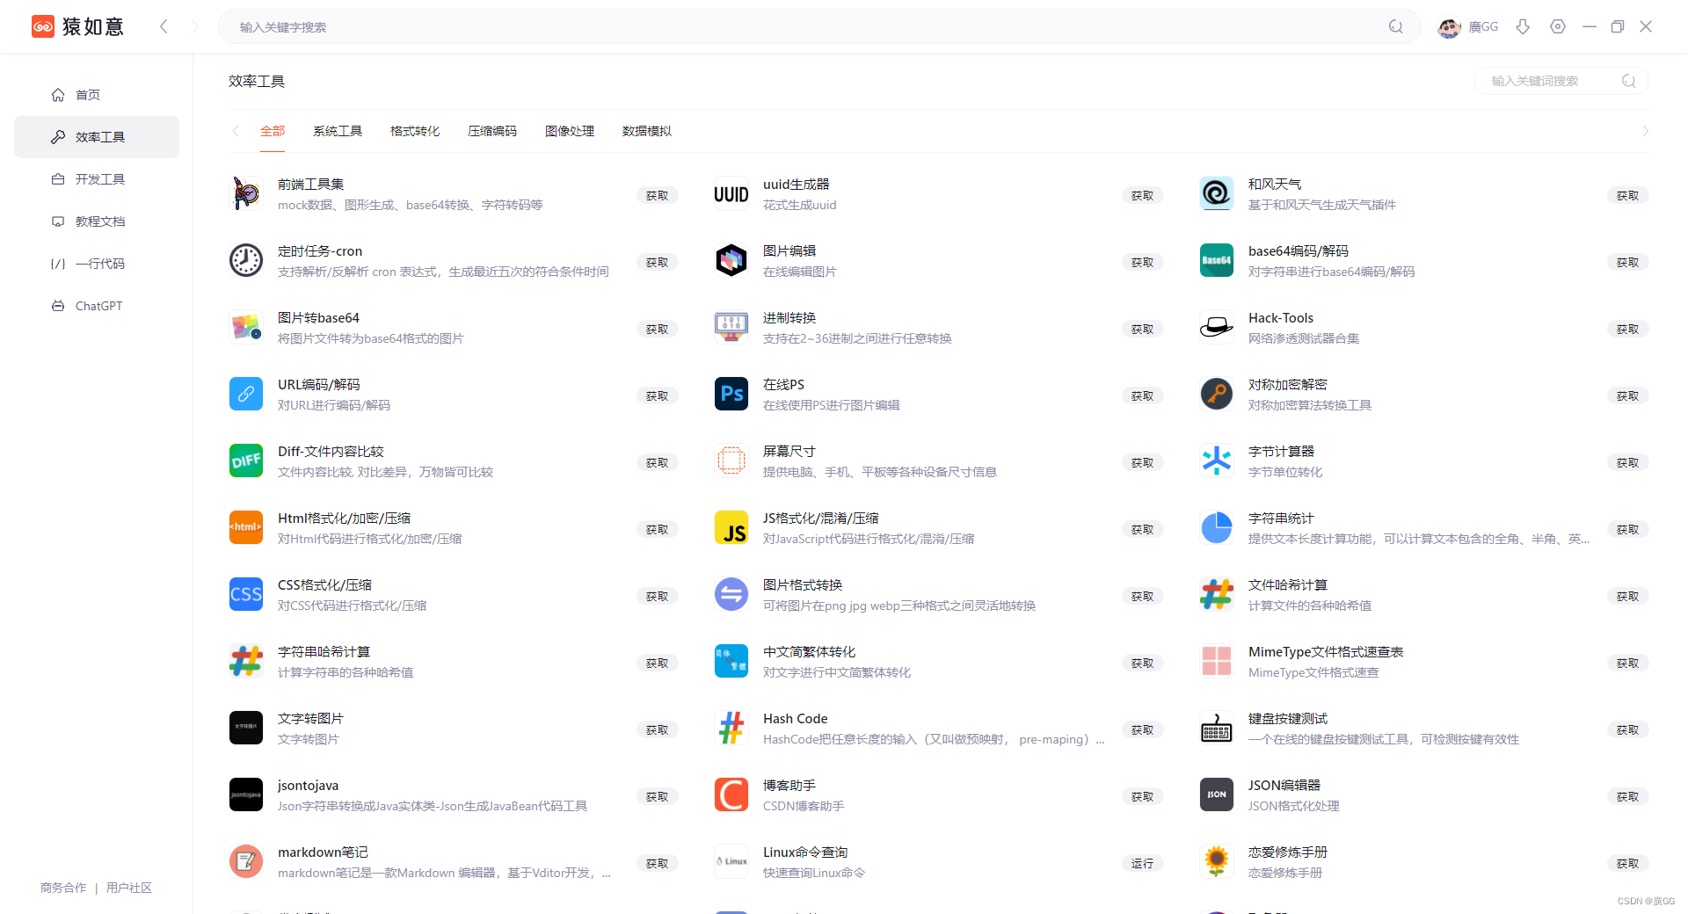The width and height of the screenshot is (1688, 914).
Task: Click 获取 for MimeType文件格式速查表
Action: (x=1628, y=663)
